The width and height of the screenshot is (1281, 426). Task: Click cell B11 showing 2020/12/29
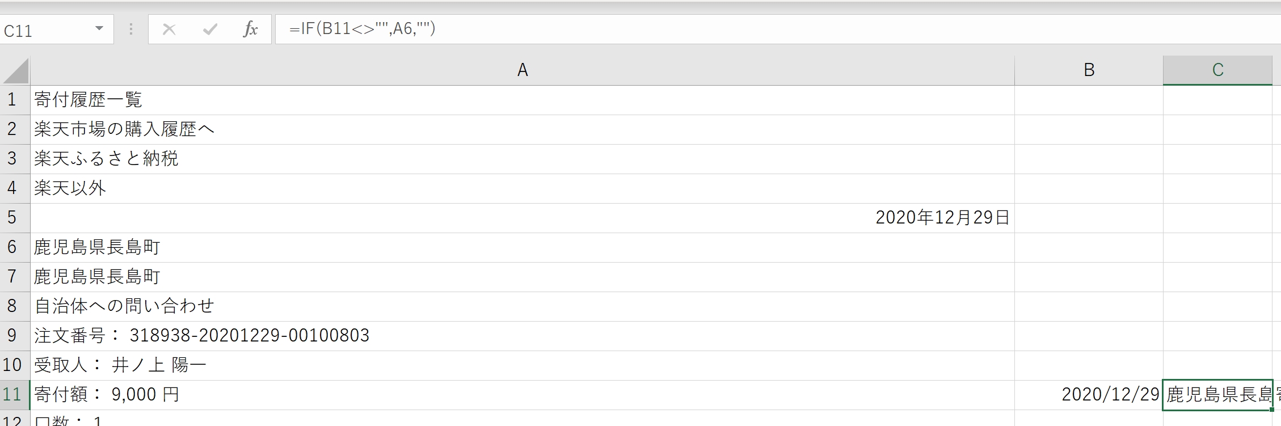[x=1089, y=395]
